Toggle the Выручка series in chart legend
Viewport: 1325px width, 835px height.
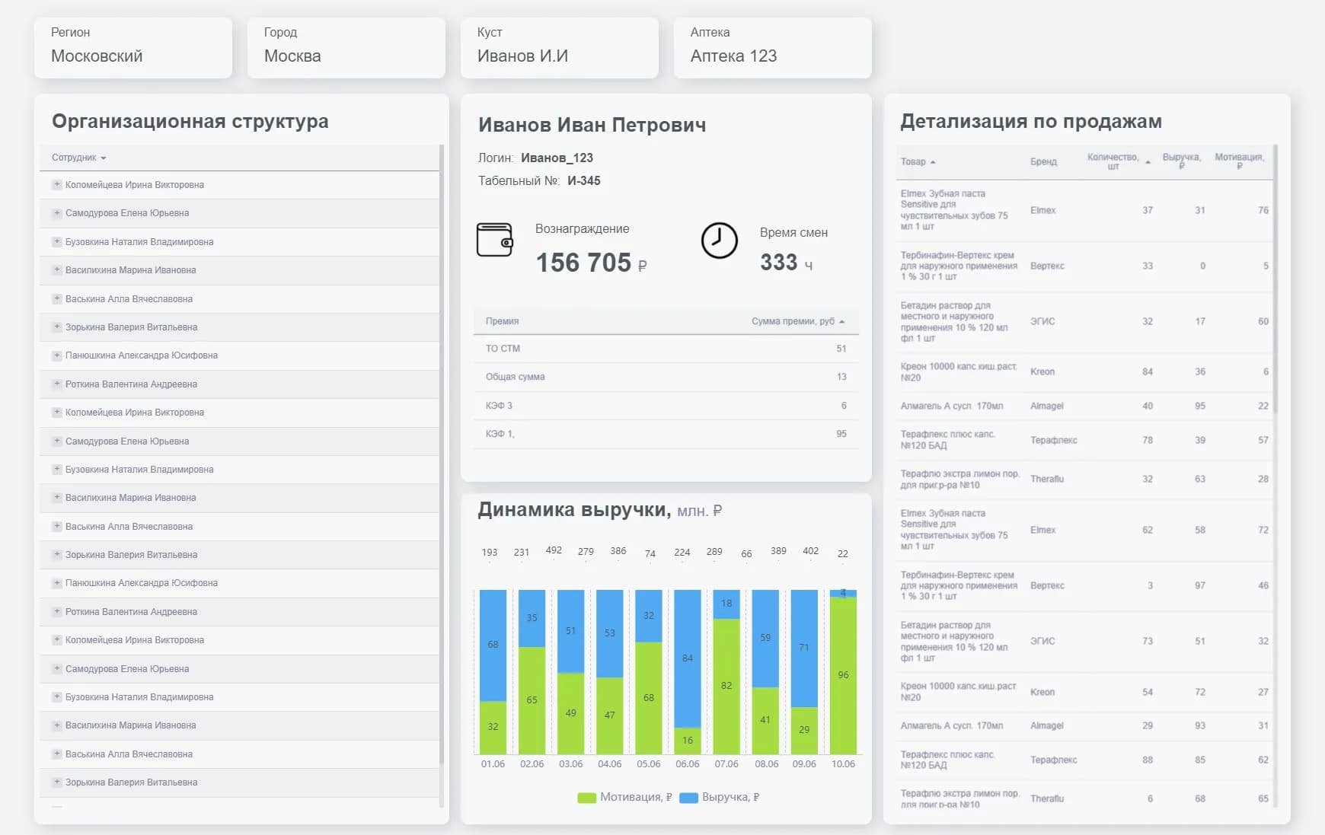720,797
